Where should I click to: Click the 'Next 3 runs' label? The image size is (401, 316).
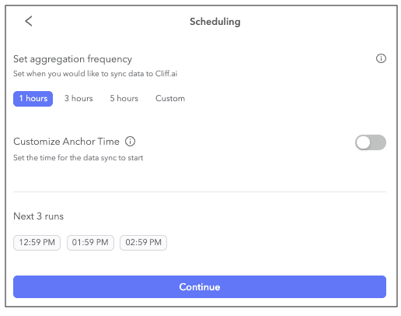pos(39,216)
